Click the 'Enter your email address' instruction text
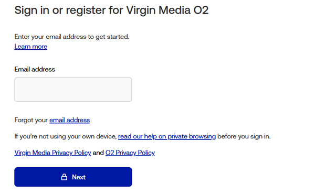This screenshot has height=195, width=315. click(x=72, y=37)
